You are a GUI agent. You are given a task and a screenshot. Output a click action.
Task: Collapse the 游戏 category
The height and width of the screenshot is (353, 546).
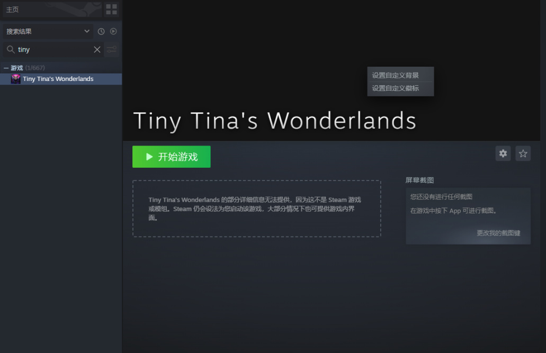click(6, 68)
